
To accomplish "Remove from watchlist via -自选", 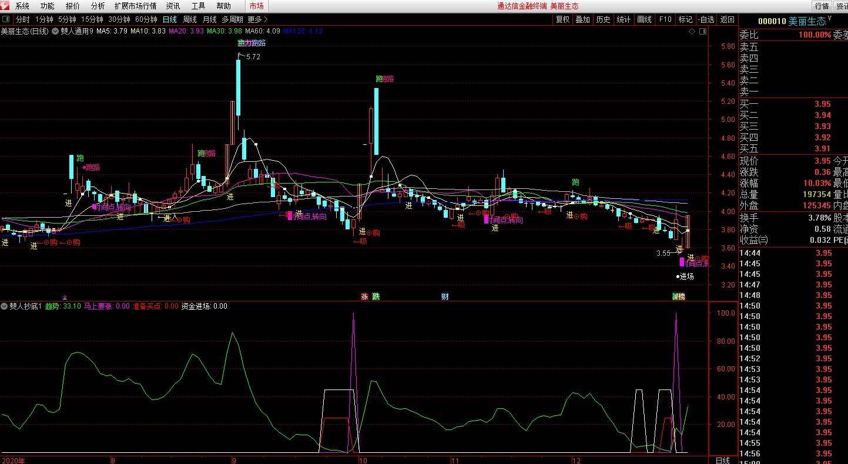I will pyautogui.click(x=706, y=19).
